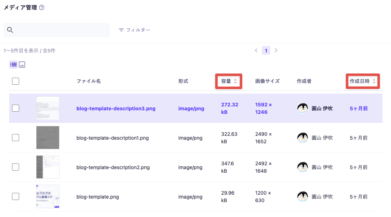Click the search magnifier icon
The width and height of the screenshot is (391, 217).
[10, 30]
